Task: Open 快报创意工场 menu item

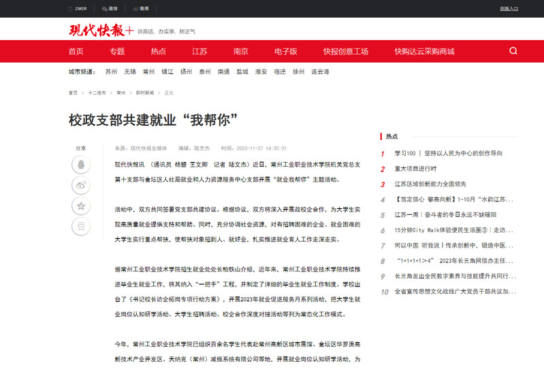Action: pos(345,51)
